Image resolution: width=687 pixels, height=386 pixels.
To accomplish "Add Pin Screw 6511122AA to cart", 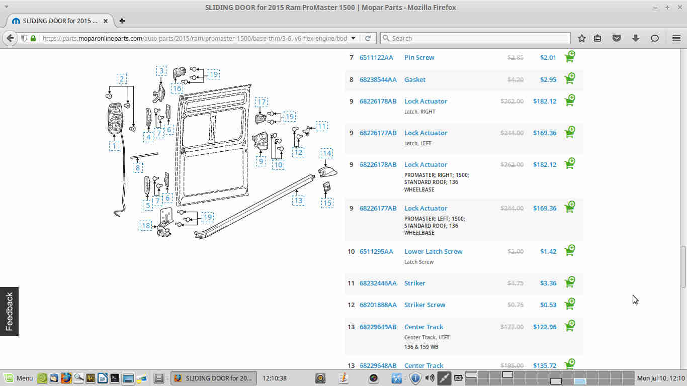I will pyautogui.click(x=570, y=56).
